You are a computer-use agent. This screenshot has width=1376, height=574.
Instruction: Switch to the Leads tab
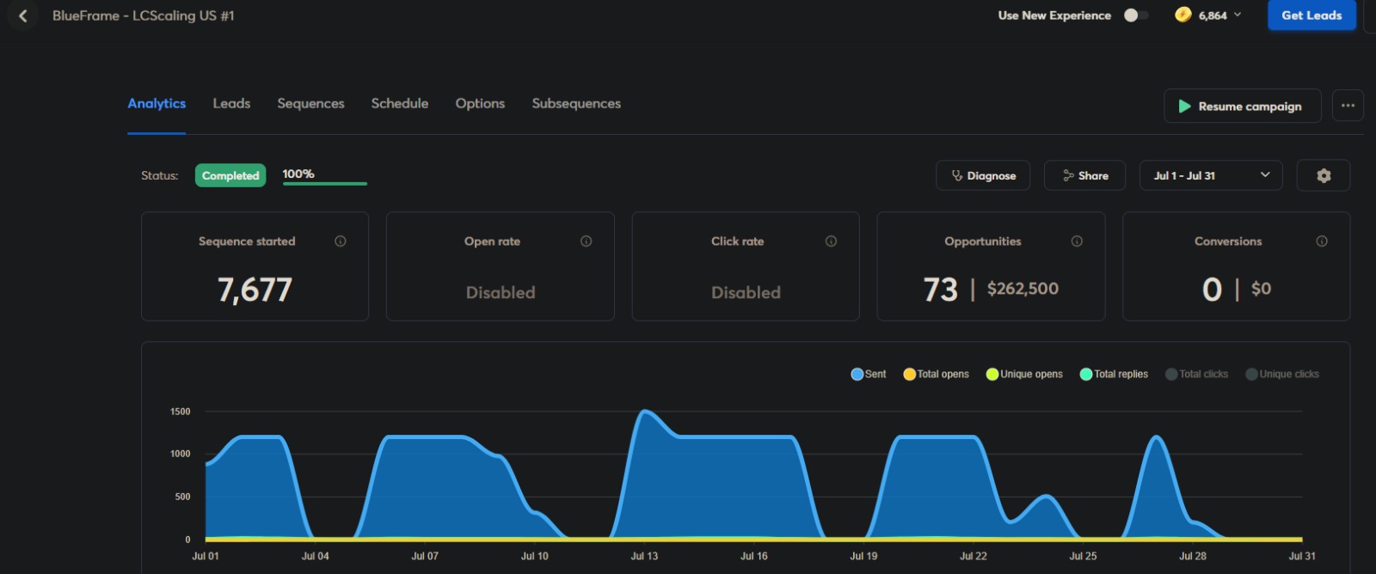pyautogui.click(x=231, y=103)
